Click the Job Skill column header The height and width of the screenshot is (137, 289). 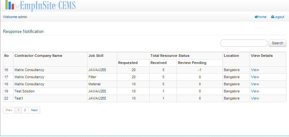pos(96,56)
